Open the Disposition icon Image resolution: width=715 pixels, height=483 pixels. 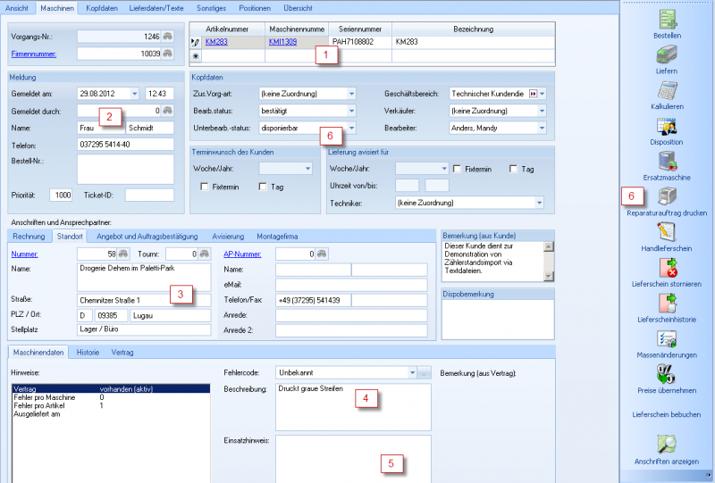click(x=667, y=125)
